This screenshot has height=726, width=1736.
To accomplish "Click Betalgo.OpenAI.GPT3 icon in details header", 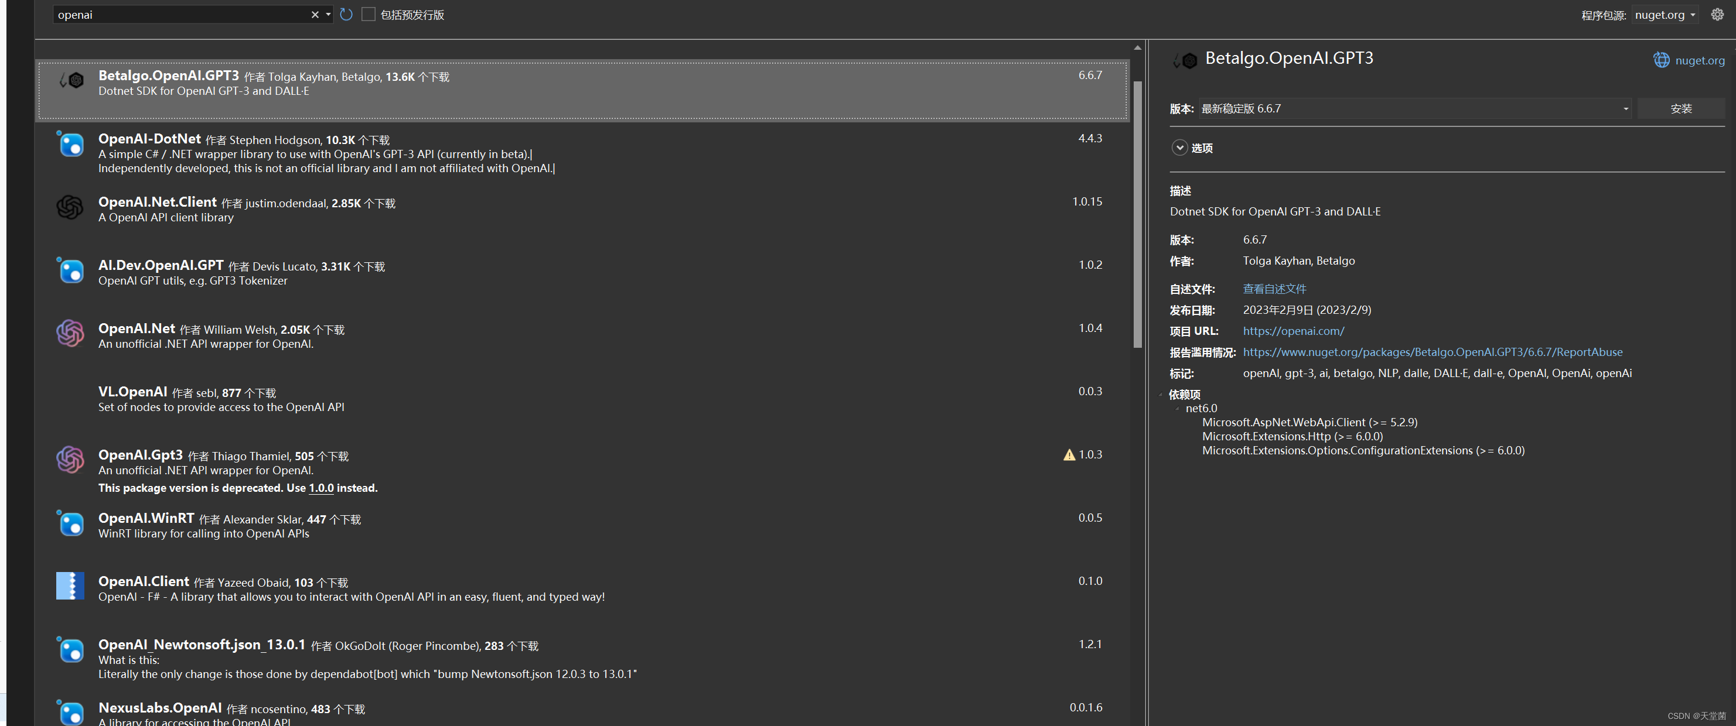I will (x=1184, y=61).
